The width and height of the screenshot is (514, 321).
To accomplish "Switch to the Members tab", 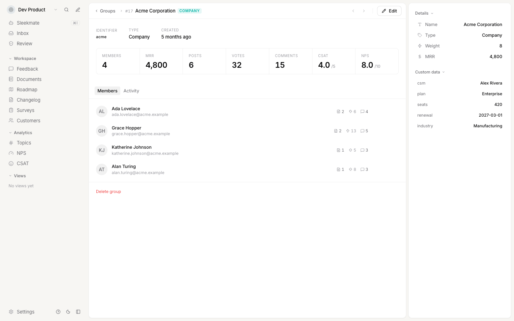I will [x=107, y=91].
